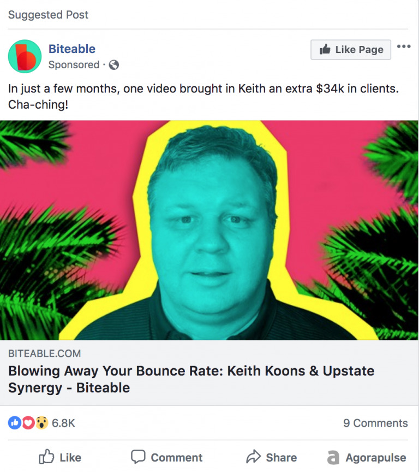Open the Keith video ad image

pos(209,231)
